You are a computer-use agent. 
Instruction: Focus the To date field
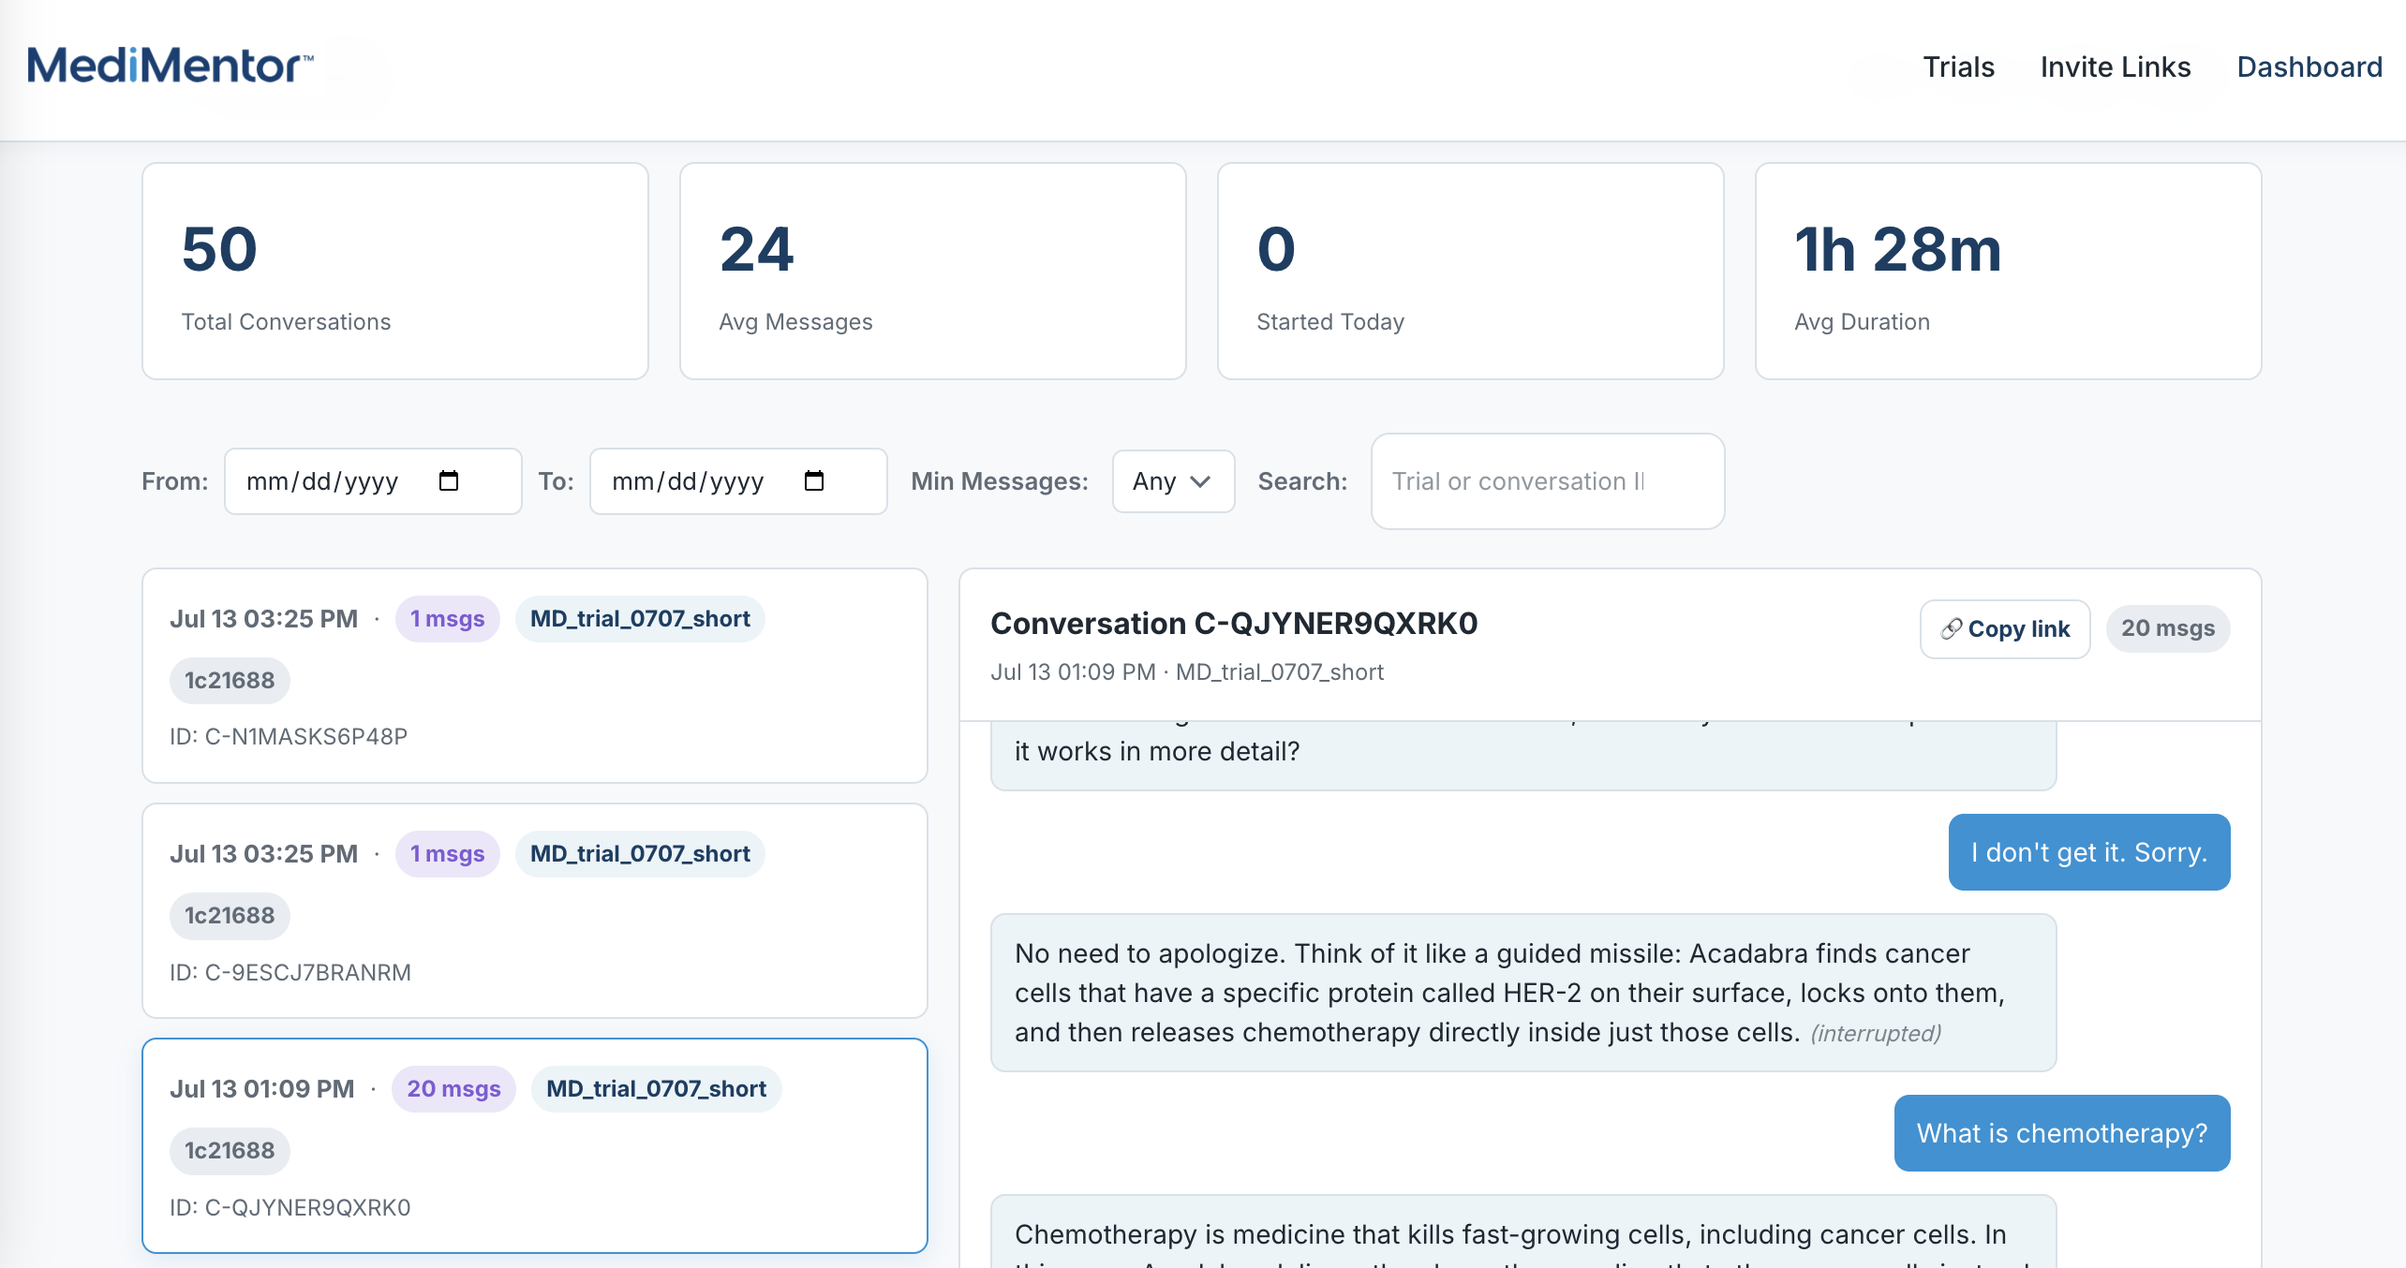coord(738,481)
